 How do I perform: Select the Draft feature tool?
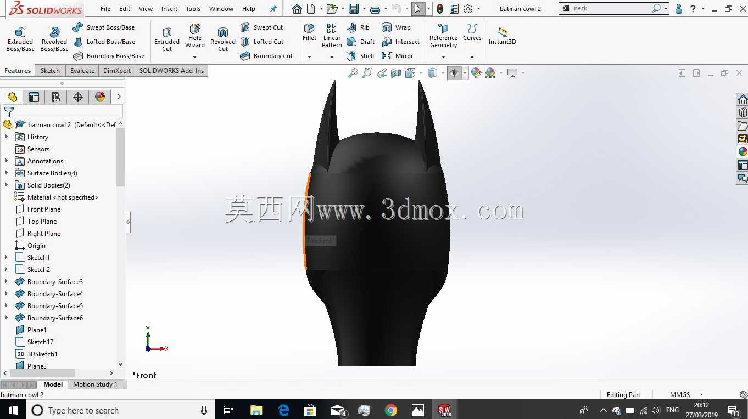click(361, 42)
